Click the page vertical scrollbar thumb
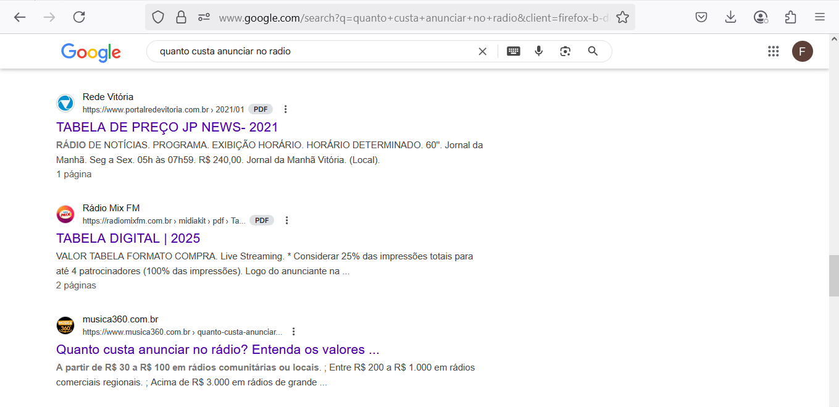The height and width of the screenshot is (407, 839). (833, 275)
